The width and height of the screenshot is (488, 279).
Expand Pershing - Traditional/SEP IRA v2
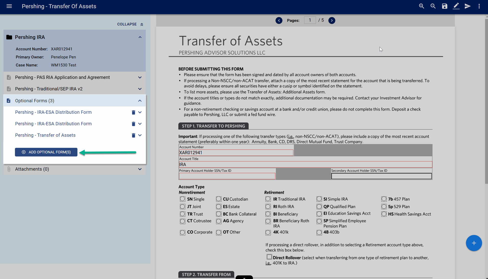pyautogui.click(x=140, y=89)
